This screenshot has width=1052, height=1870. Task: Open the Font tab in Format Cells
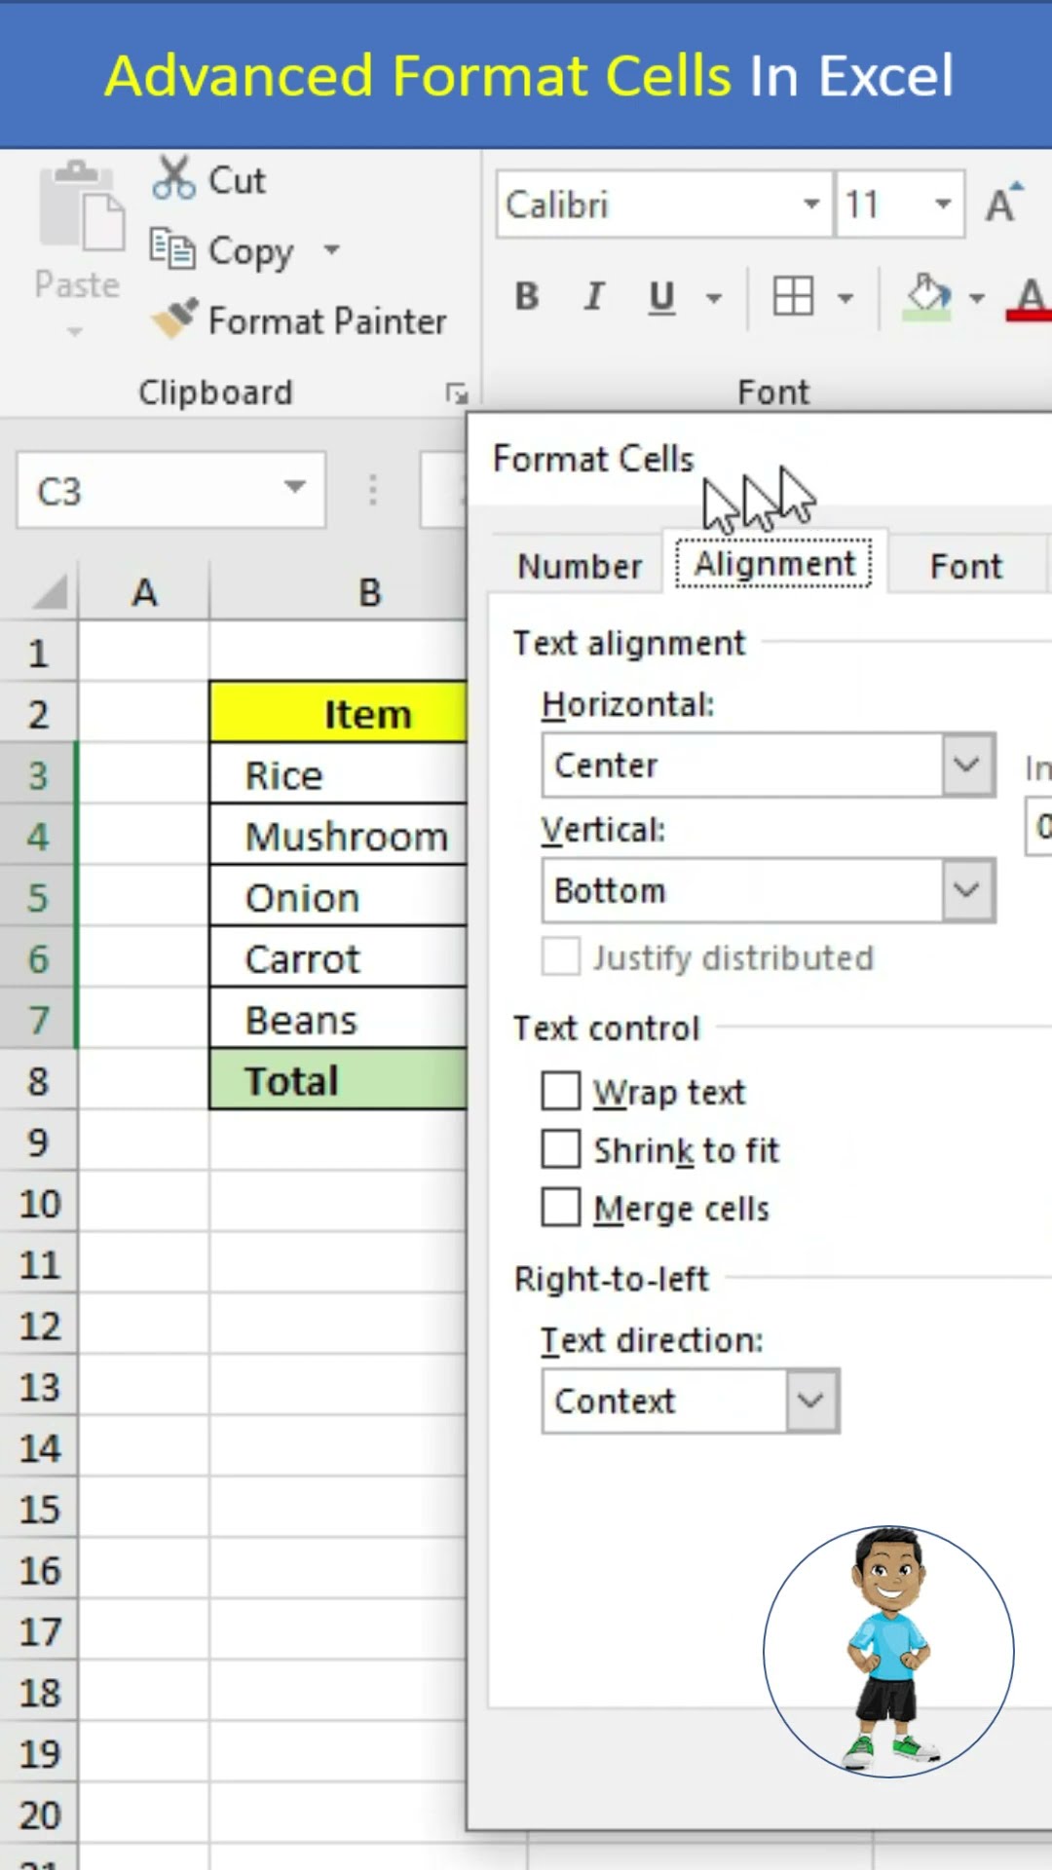[965, 566]
